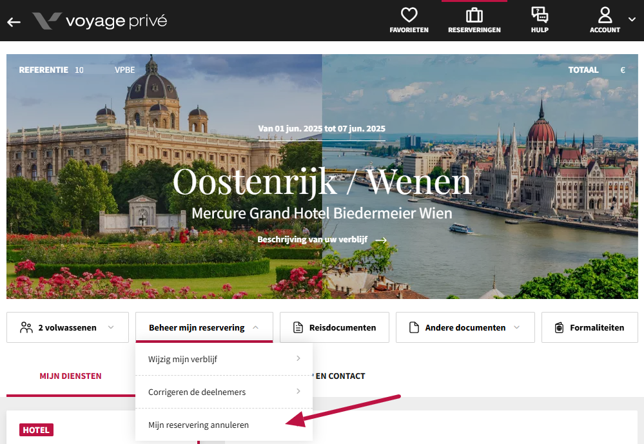Click the arrow after Beschrijving van uw verblijf
The width and height of the screenshot is (644, 444).
coord(381,240)
